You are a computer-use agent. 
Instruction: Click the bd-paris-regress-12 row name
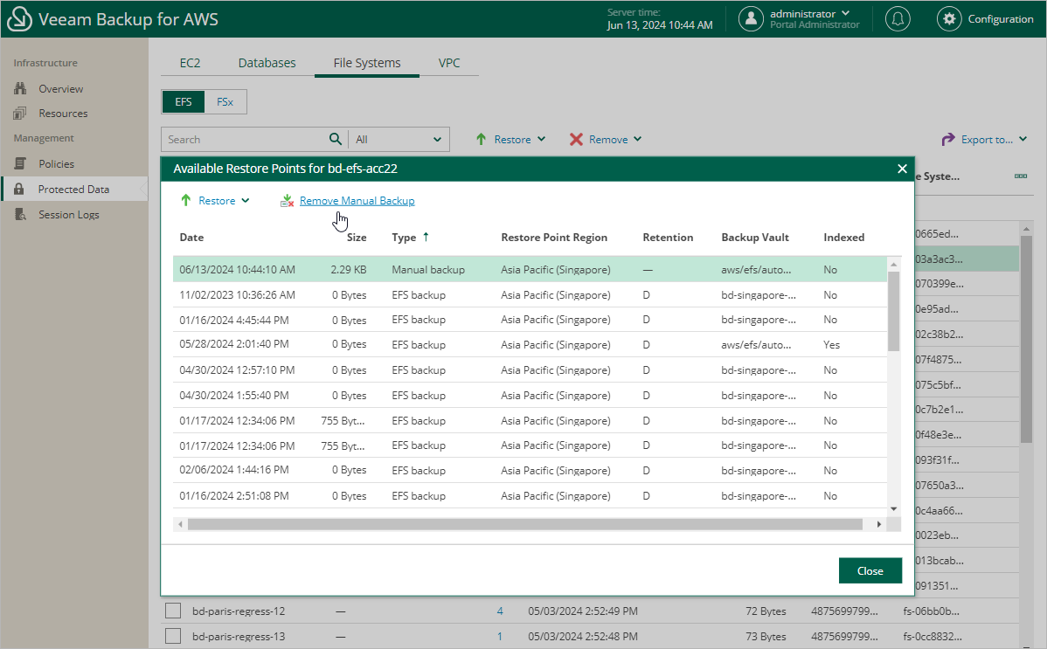239,611
